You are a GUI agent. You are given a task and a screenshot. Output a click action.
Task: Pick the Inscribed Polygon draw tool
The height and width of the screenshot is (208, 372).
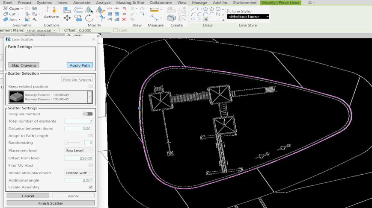[x=205, y=9]
